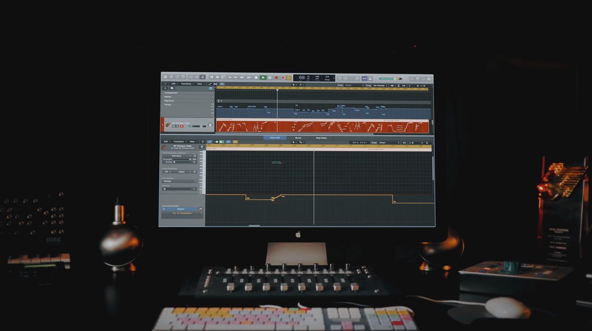
Task: Switch to the Score tab
Action: coord(298,138)
